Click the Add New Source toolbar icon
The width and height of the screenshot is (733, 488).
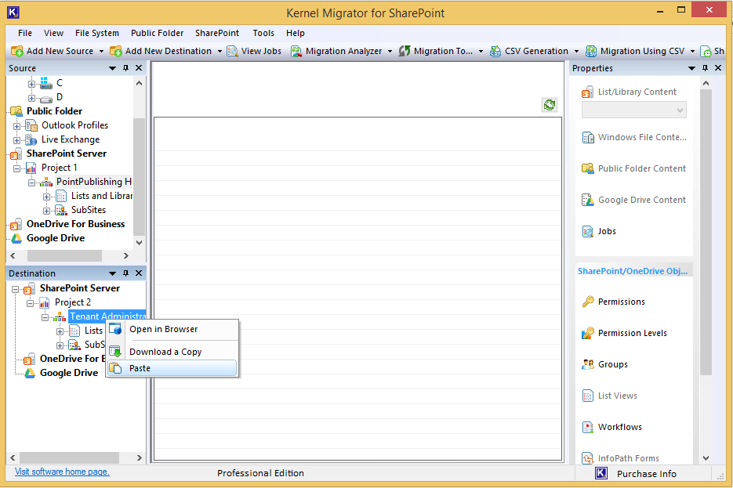tap(17, 51)
